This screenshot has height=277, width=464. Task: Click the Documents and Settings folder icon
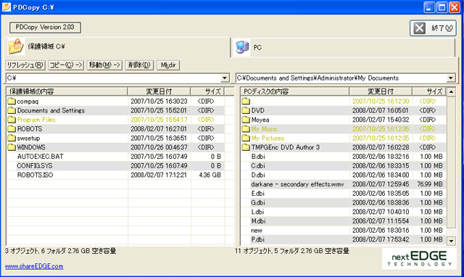pos(12,110)
